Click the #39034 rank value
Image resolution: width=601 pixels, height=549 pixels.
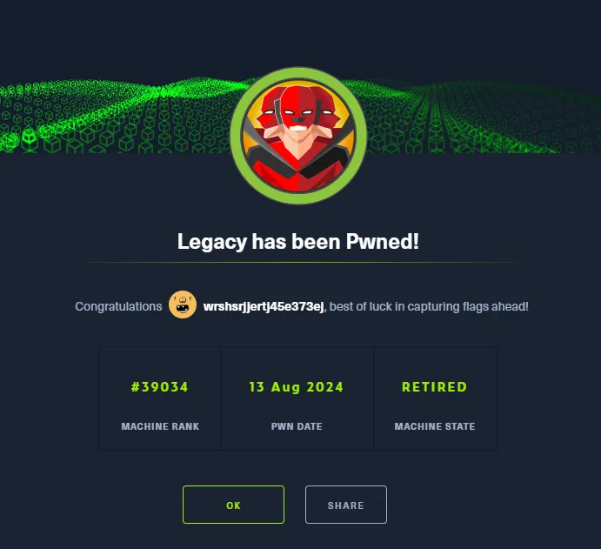[160, 387]
